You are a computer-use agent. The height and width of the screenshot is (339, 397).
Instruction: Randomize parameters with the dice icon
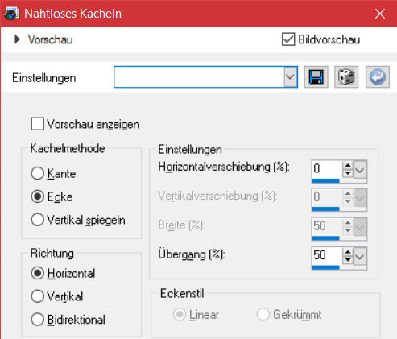coord(346,77)
